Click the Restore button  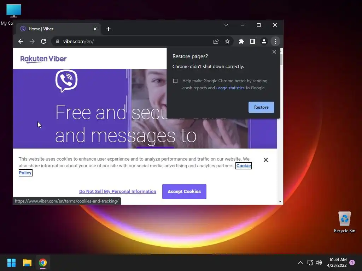point(261,107)
